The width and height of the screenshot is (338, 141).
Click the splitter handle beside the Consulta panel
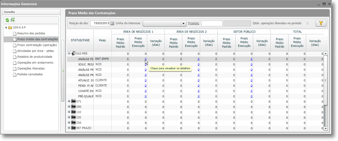pyautogui.click(x=63, y=71)
